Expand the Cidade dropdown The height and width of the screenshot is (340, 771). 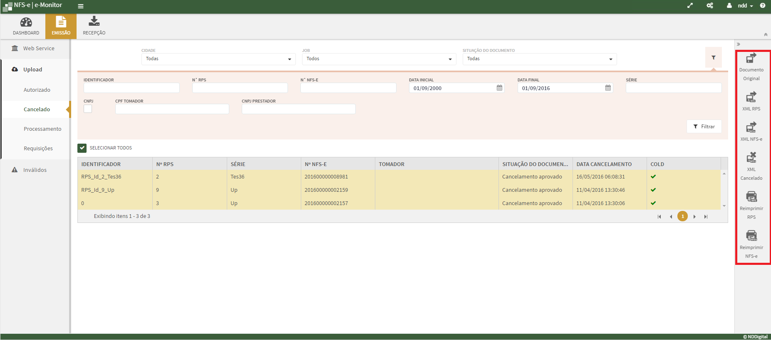coord(218,59)
